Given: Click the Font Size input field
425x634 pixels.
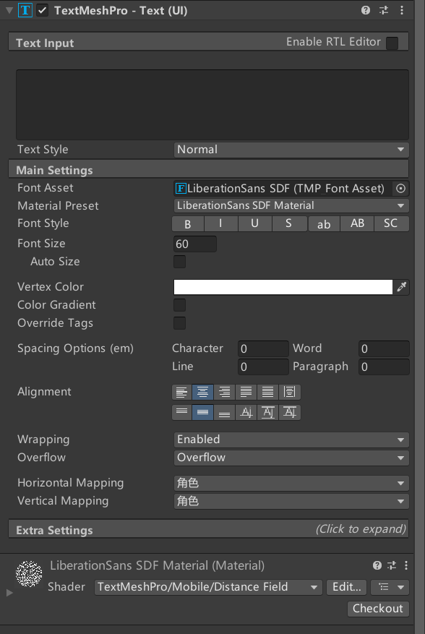Looking at the screenshot, I should (194, 244).
